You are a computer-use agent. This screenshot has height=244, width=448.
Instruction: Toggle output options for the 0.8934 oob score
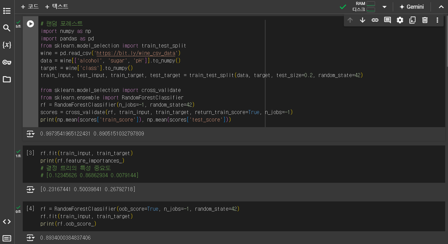click(x=30, y=238)
